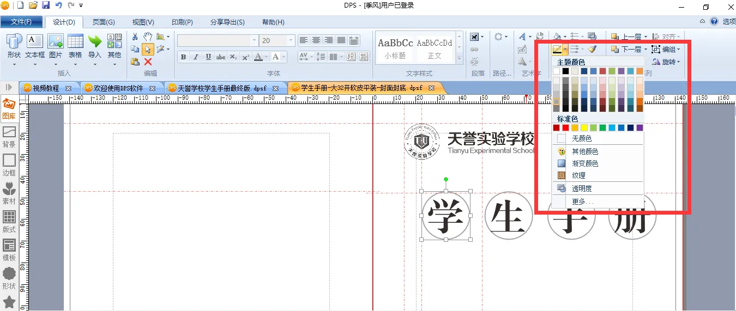
Task: Expand the font size dropdown
Action: 291,41
